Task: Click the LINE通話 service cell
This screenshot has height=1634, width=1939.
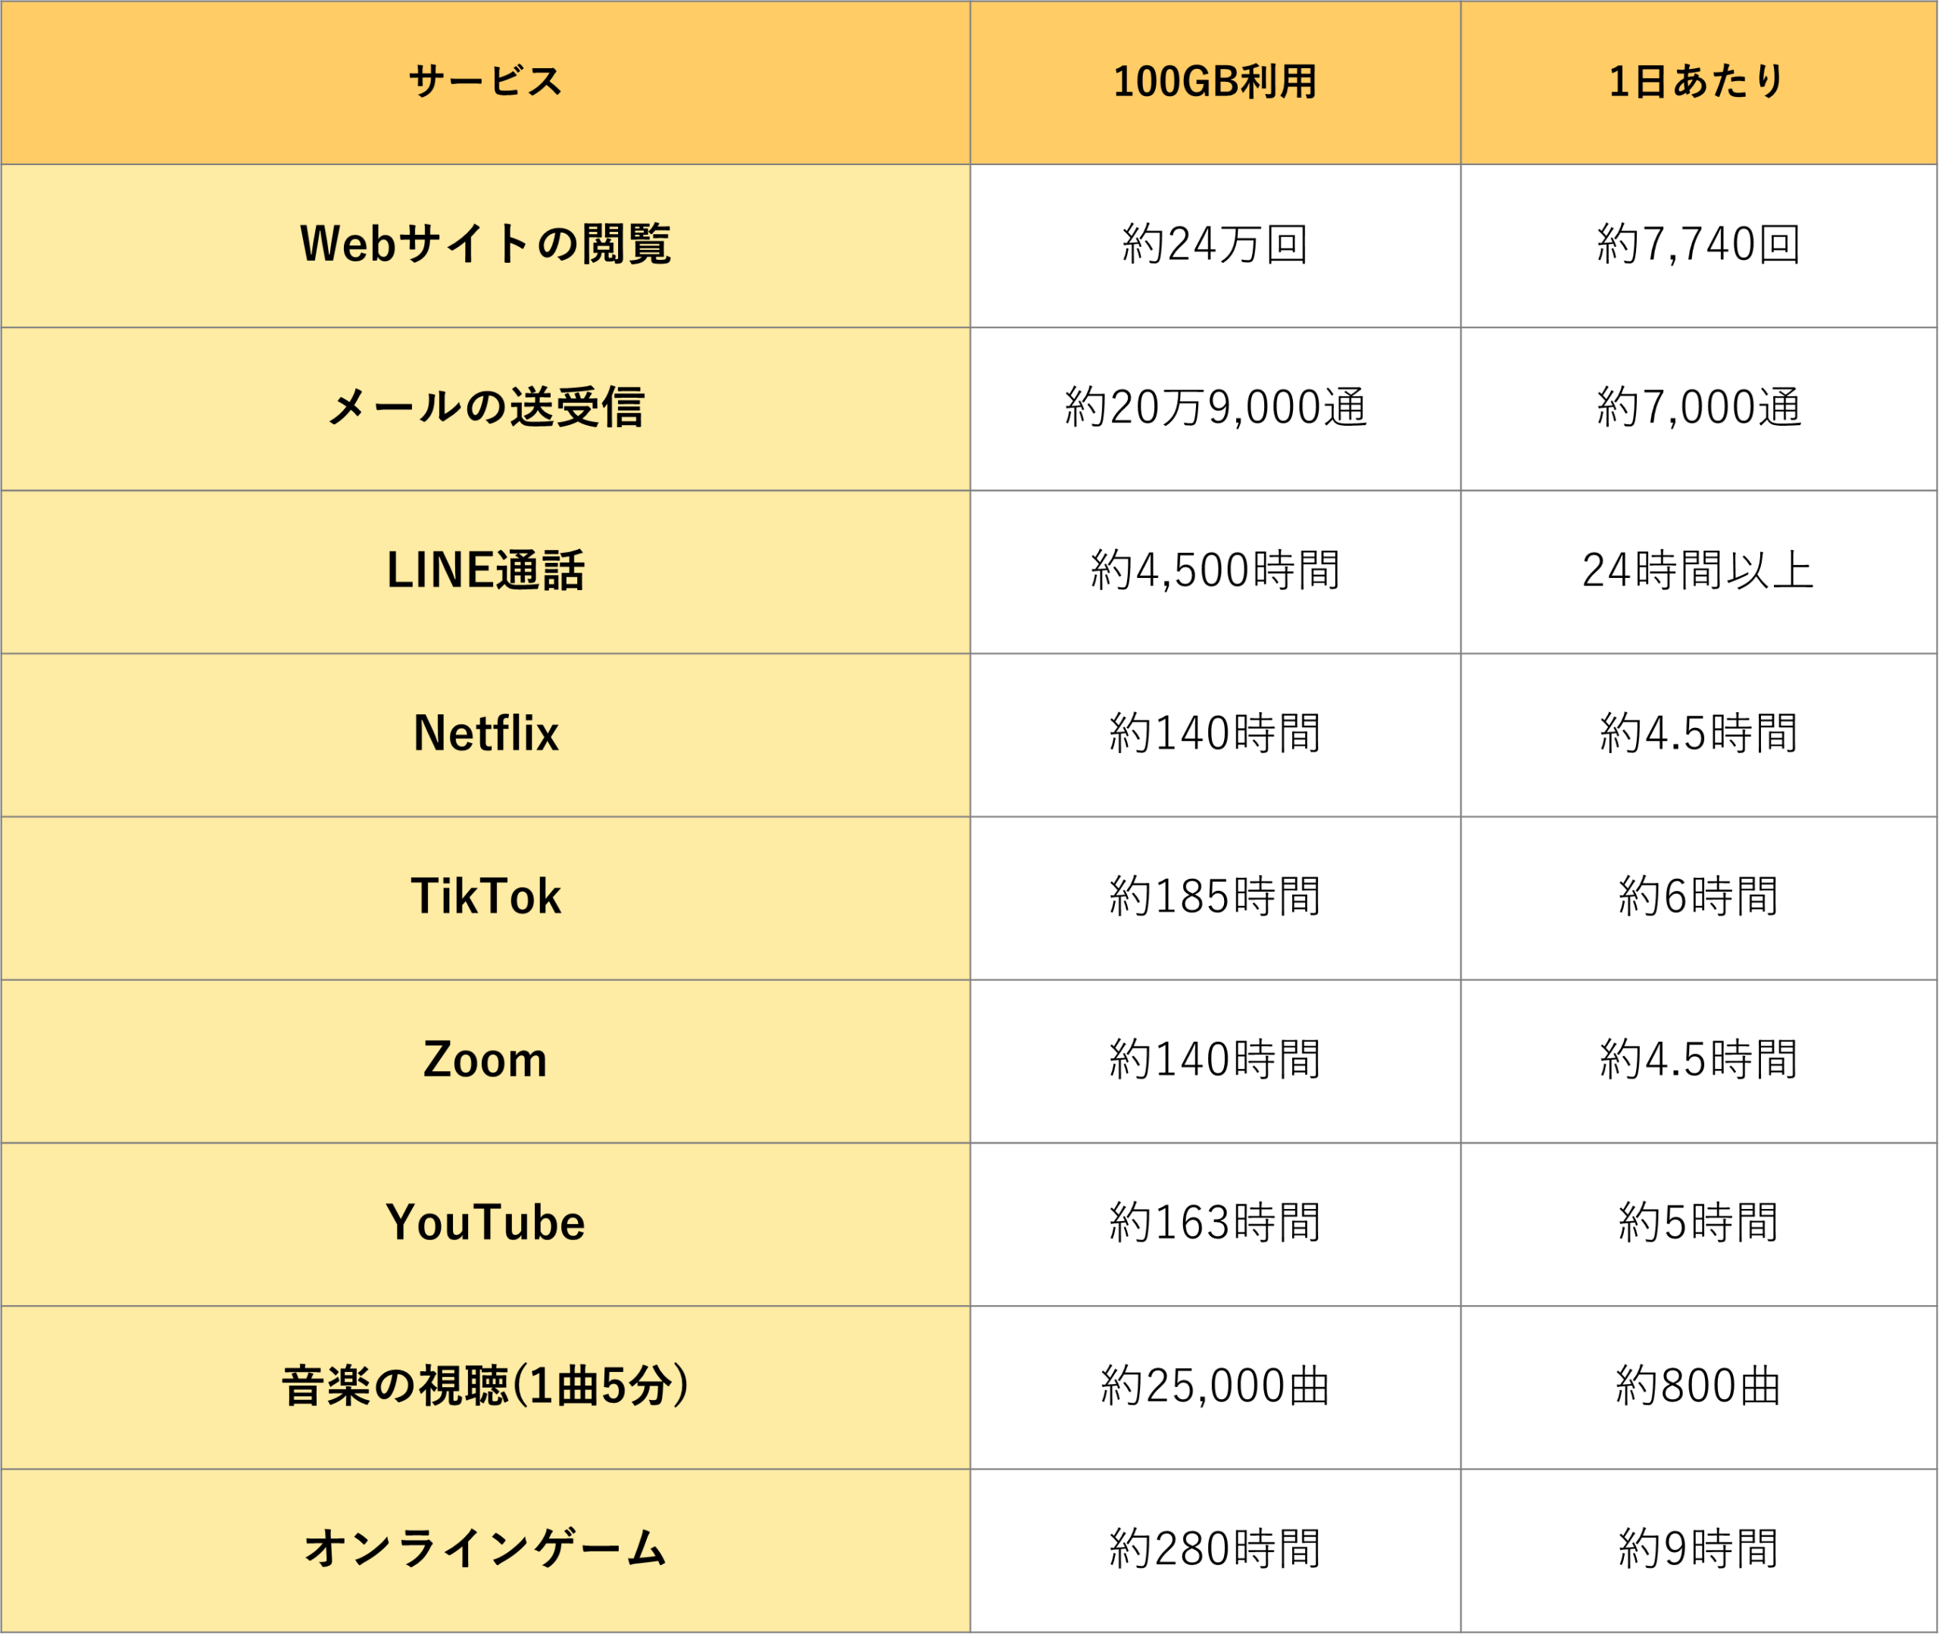Action: coord(486,570)
